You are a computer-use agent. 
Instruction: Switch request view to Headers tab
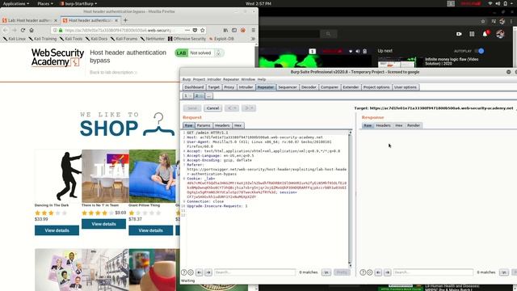(x=222, y=125)
